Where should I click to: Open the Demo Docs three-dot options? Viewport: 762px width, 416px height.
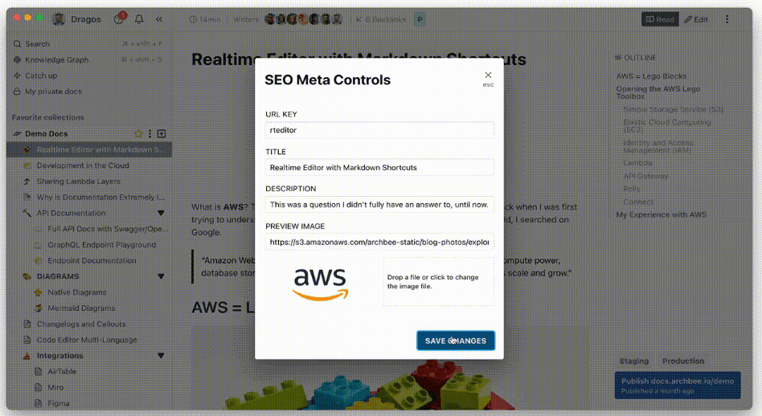pos(150,133)
